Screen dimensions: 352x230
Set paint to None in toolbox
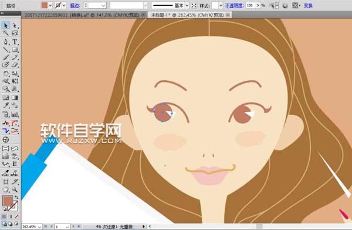16,217
